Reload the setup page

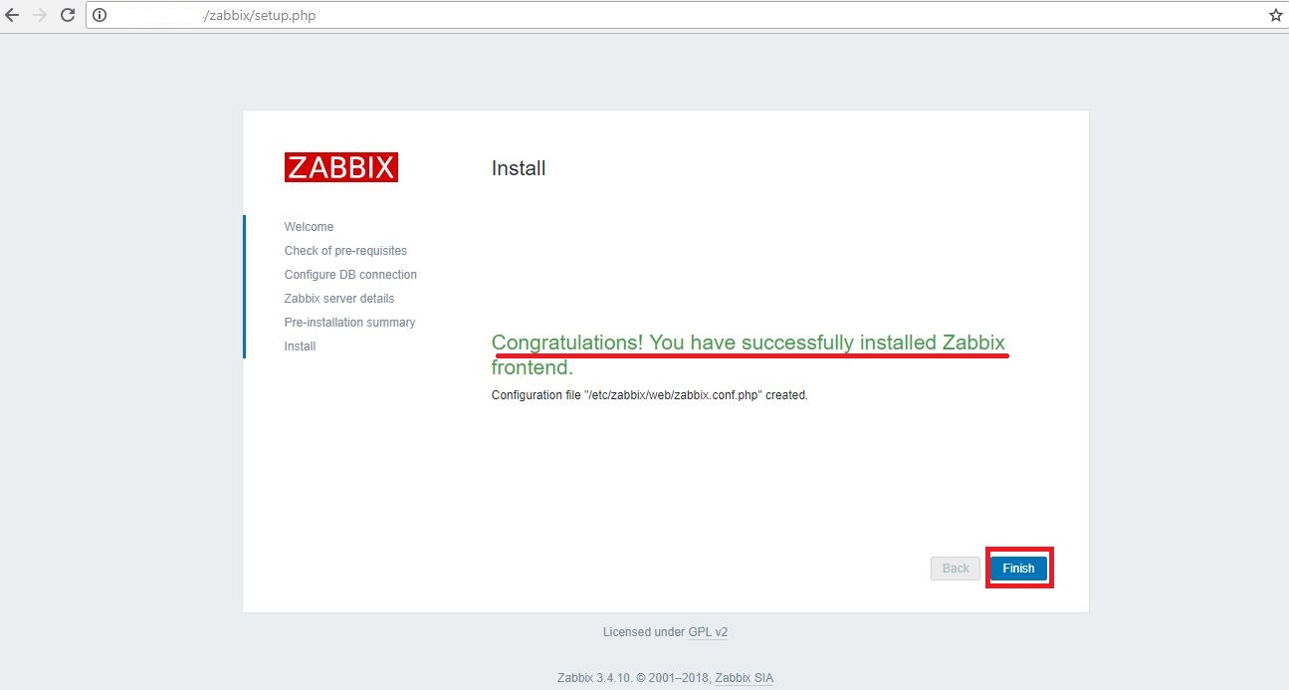68,15
